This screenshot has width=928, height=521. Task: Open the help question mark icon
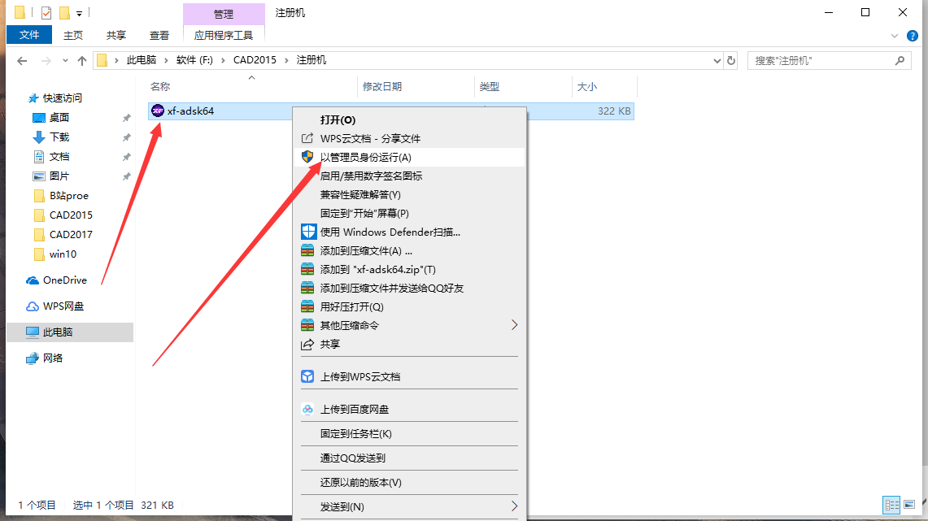[x=913, y=36]
